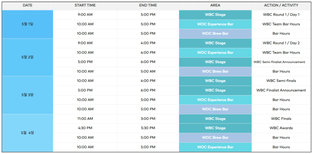Click 4:00 PM in the WBC Semi-finals row
Viewport: 313px width, 154px height.
148,81
